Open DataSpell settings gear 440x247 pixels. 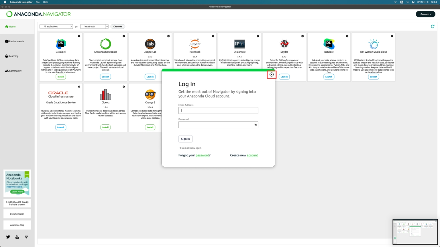(x=79, y=36)
